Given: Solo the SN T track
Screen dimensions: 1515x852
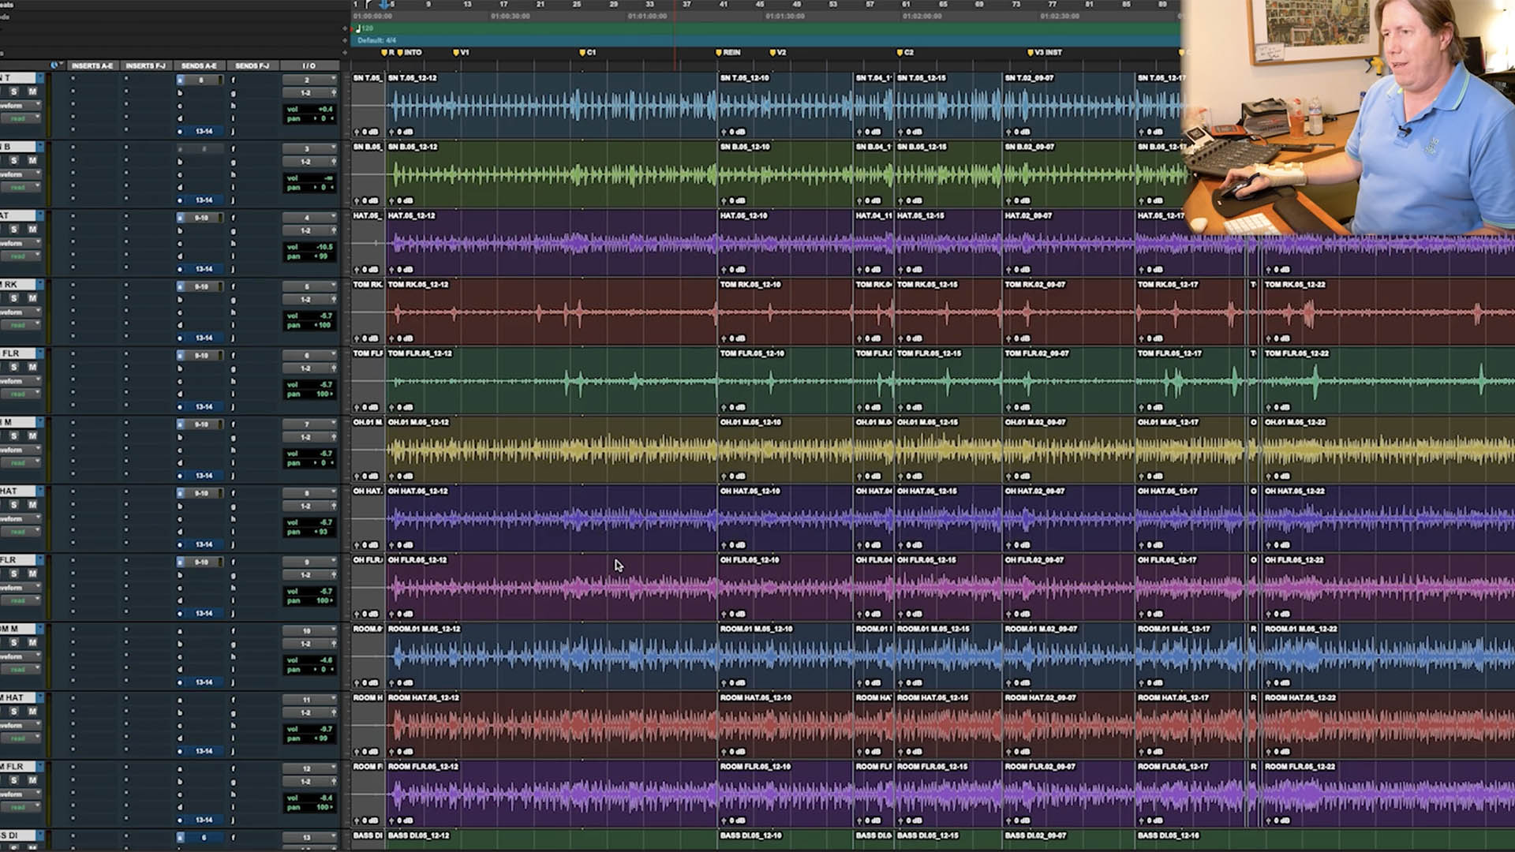Looking at the screenshot, I should (13, 92).
